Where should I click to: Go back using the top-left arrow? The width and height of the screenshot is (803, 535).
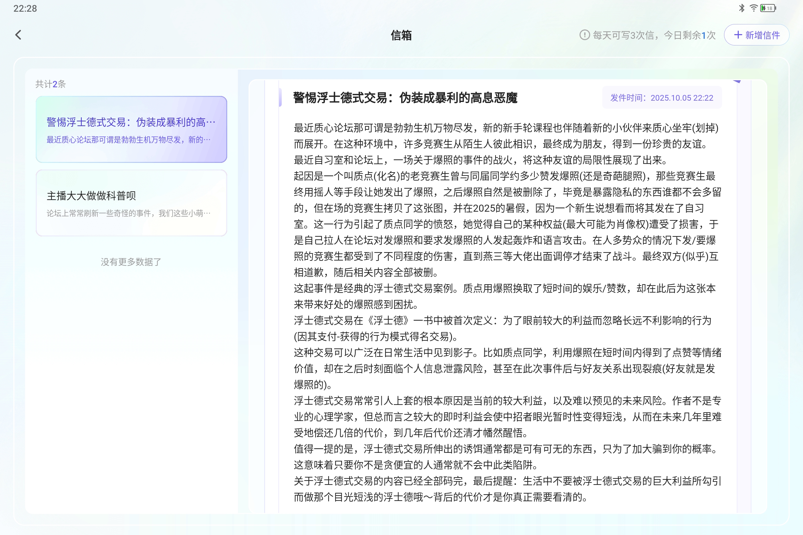click(x=18, y=35)
